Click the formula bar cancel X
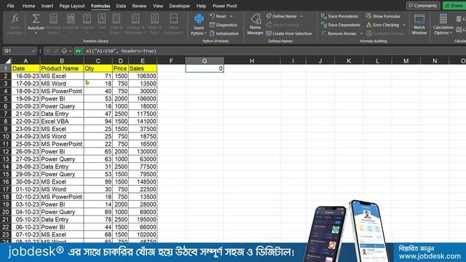This screenshot has height=262, width=466. click(x=48, y=51)
